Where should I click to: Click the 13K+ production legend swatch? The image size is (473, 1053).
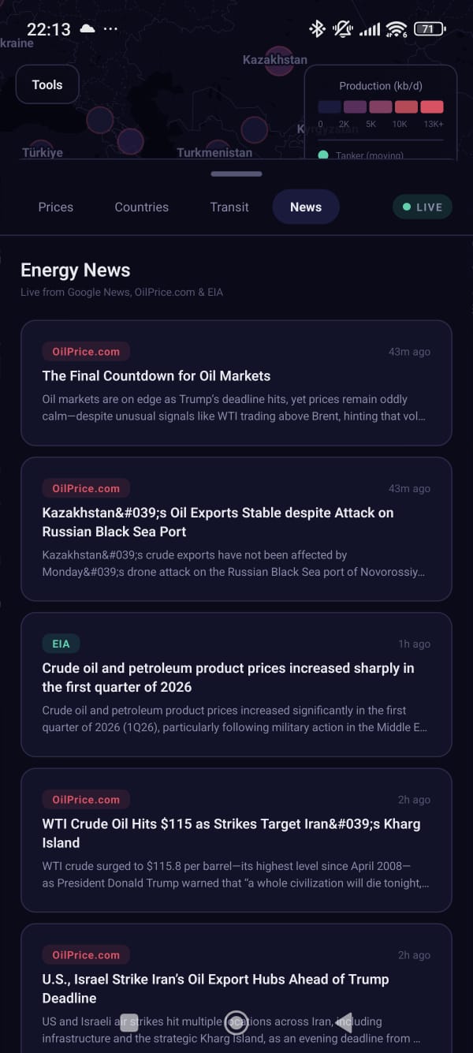pos(432,107)
